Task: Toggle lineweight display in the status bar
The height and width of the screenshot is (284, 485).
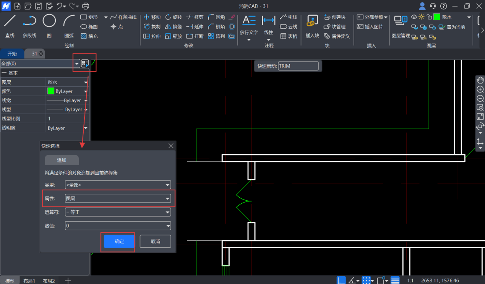Action: (x=395, y=281)
